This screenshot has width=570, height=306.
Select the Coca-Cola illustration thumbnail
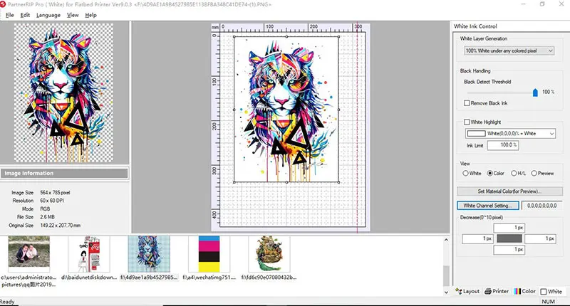pos(89,254)
